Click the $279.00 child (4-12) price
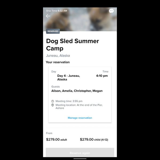This screenshot has height=160, width=160. click(x=94, y=139)
